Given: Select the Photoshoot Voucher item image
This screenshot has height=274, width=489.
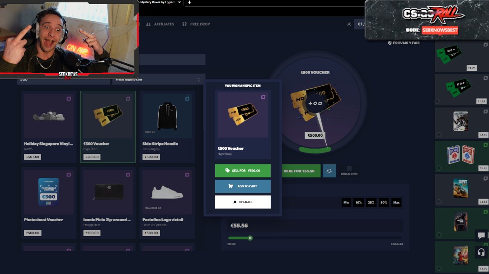Looking at the screenshot, I should click(x=49, y=192).
